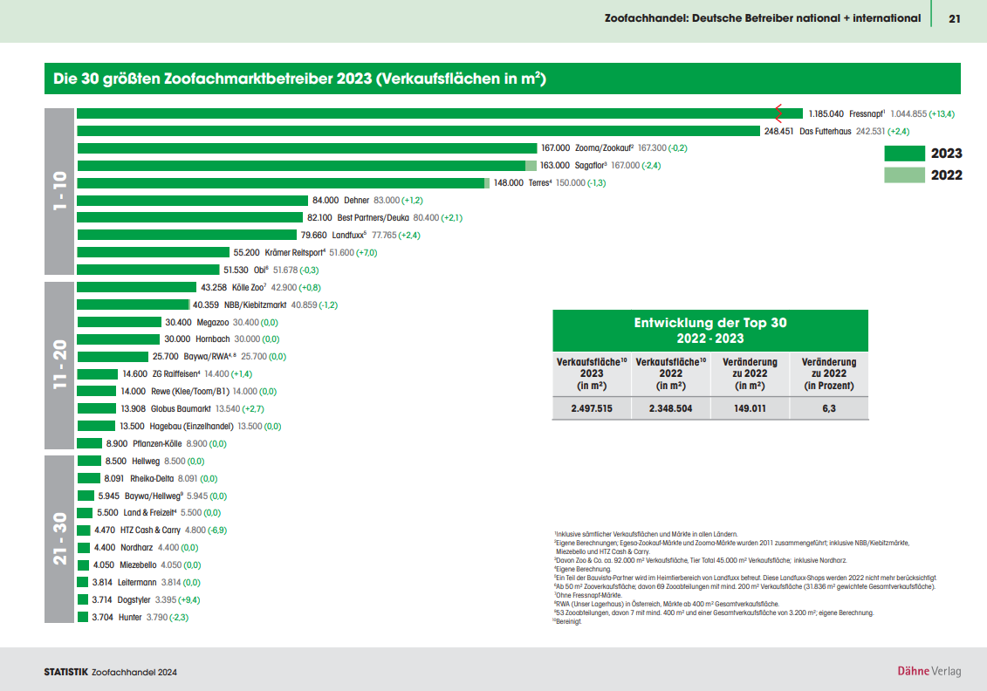
Task: Select the header text "Zoofachhandel: Deutsche Betreiber national + international"
Action: tap(762, 18)
